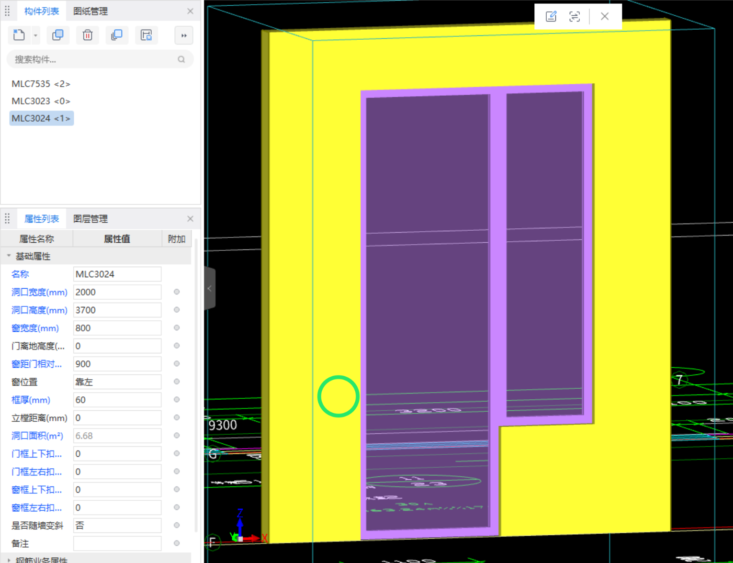Focus the 搜索构件 search field
Image resolution: width=733 pixels, height=563 pixels.
pyautogui.click(x=100, y=59)
